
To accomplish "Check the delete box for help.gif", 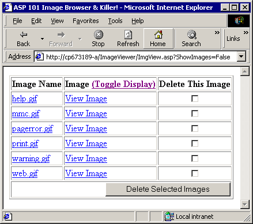I will coord(195,98).
